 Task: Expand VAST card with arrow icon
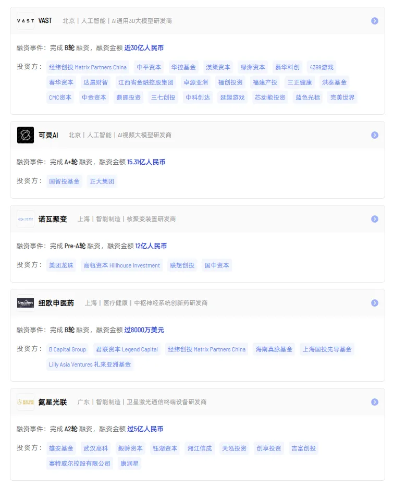pos(375,21)
